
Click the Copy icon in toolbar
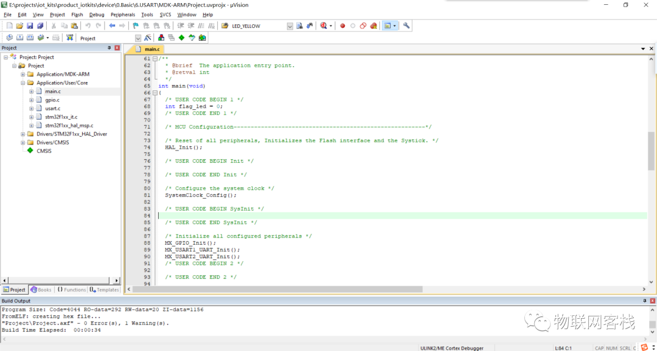64,26
